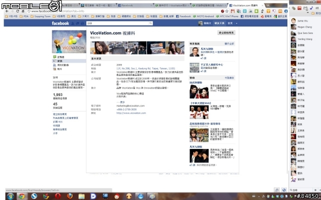Click the politician profile thumbnail under liked pages
The image size is (321, 200).
coord(194,52)
